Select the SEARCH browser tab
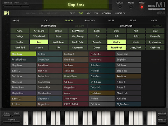168x126 pixels. point(69,20)
